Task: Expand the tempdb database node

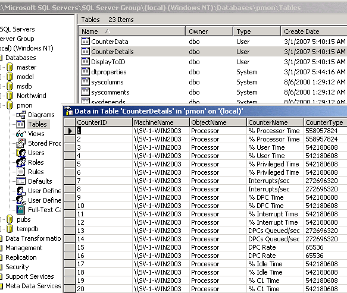Action: point(1,229)
